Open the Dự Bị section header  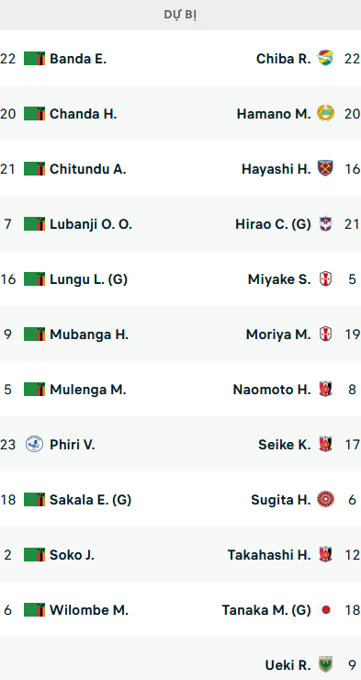(180, 15)
